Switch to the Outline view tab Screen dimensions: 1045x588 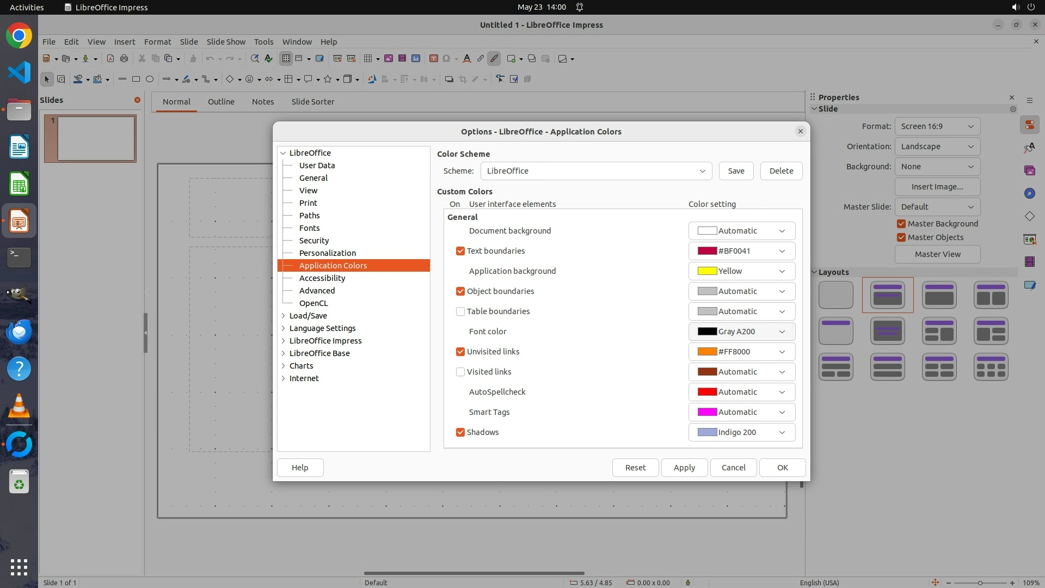[x=221, y=102]
